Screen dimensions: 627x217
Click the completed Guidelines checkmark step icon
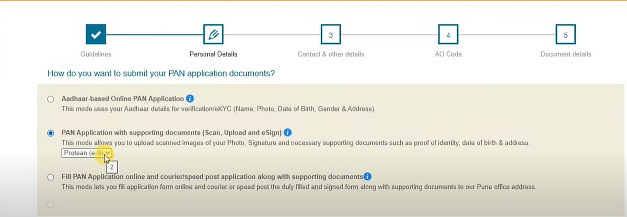click(x=96, y=35)
